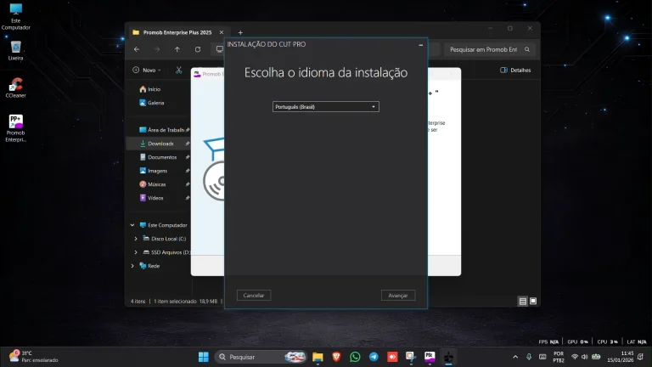Select Rede in navigation pane
The image size is (652, 367).
tap(149, 266)
